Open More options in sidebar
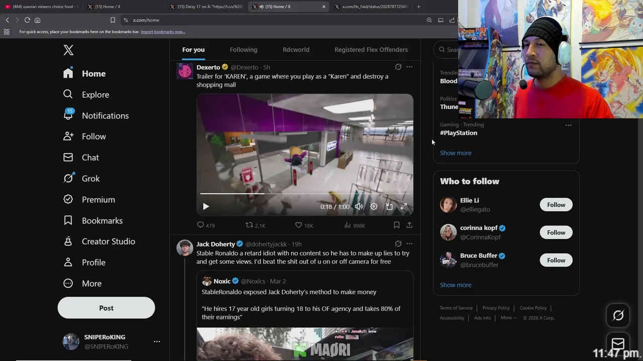The height and width of the screenshot is (361, 643). point(82,283)
